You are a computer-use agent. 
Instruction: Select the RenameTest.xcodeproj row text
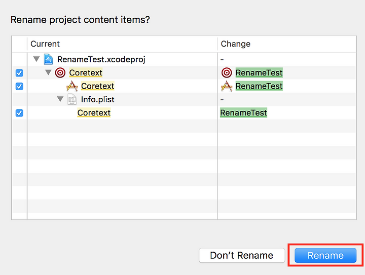point(101,60)
